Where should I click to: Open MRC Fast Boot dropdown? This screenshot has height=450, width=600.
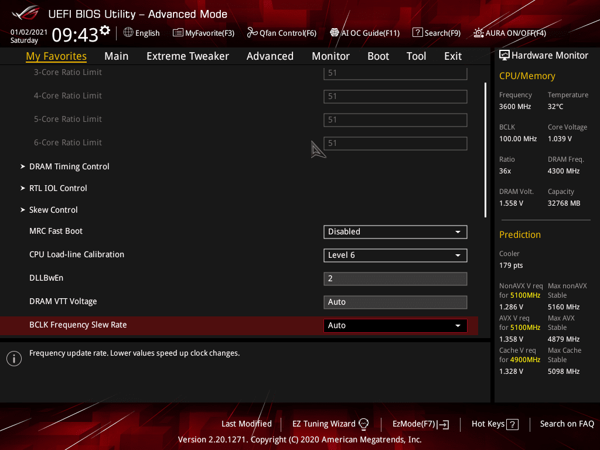[396, 232]
